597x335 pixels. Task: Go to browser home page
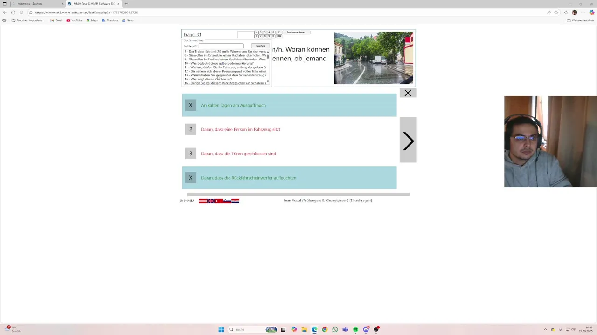click(21, 13)
